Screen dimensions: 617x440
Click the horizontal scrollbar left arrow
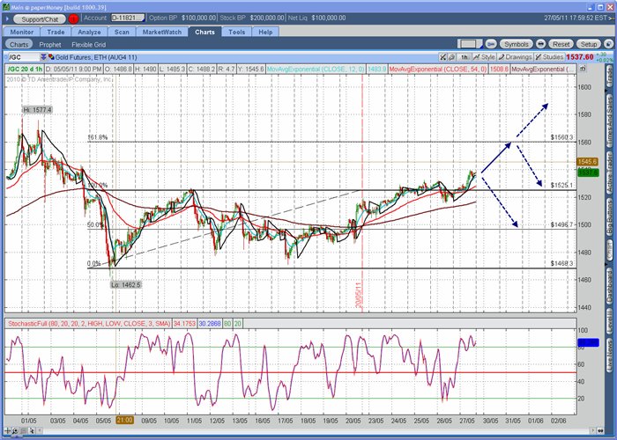[41, 431]
